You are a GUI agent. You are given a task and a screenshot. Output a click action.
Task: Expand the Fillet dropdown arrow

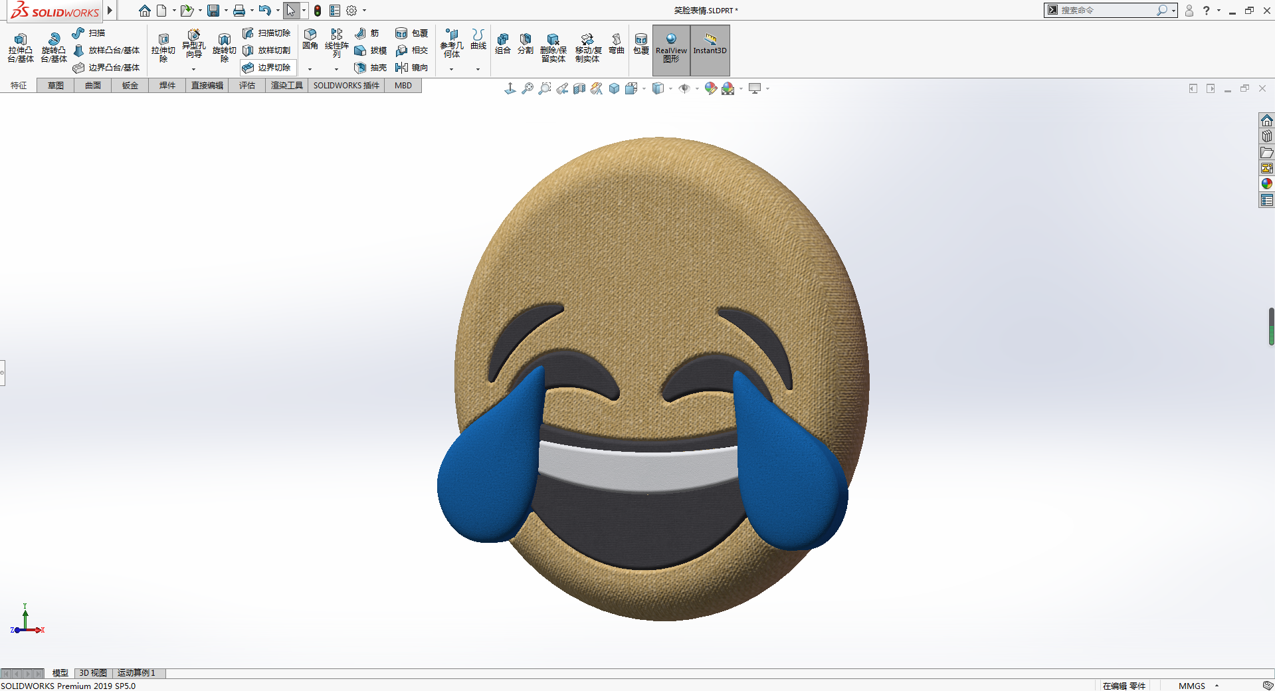point(310,69)
